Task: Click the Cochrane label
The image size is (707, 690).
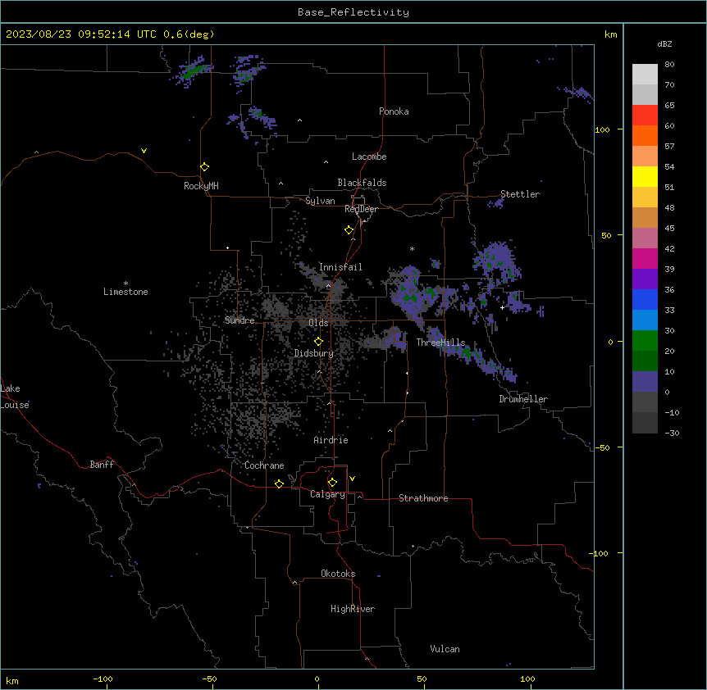Action: pos(265,465)
